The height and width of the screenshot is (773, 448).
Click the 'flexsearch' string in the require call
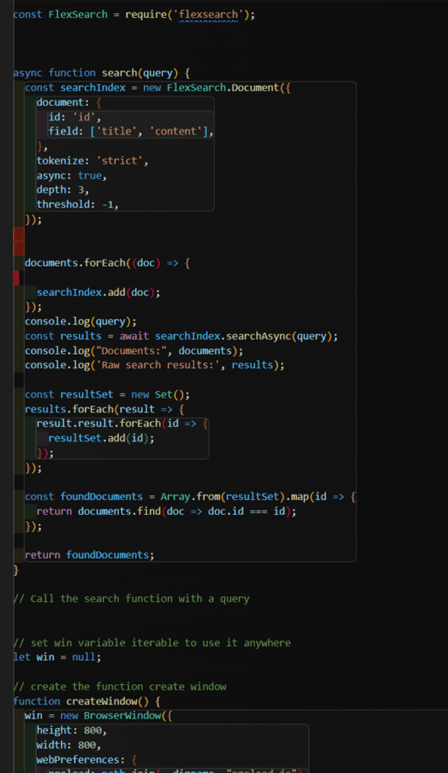click(x=208, y=15)
